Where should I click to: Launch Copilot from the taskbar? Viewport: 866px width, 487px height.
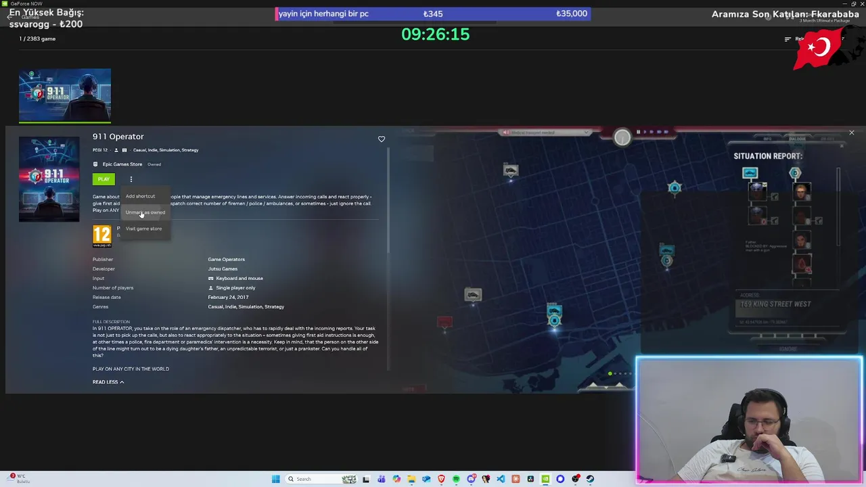point(396,479)
